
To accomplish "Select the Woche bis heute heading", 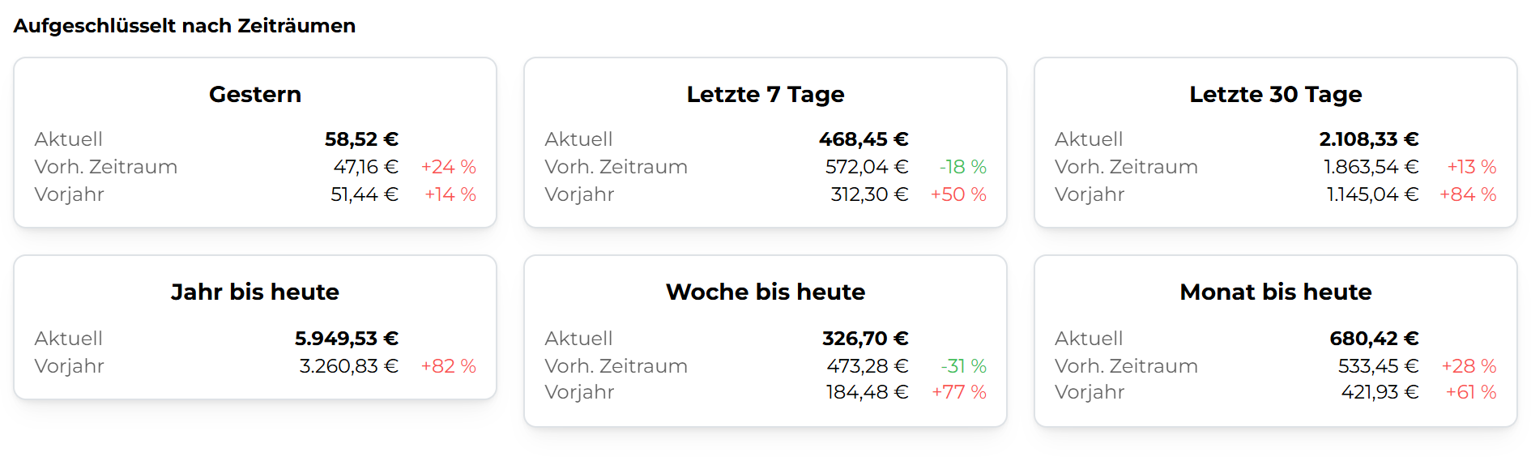I will pos(765,292).
